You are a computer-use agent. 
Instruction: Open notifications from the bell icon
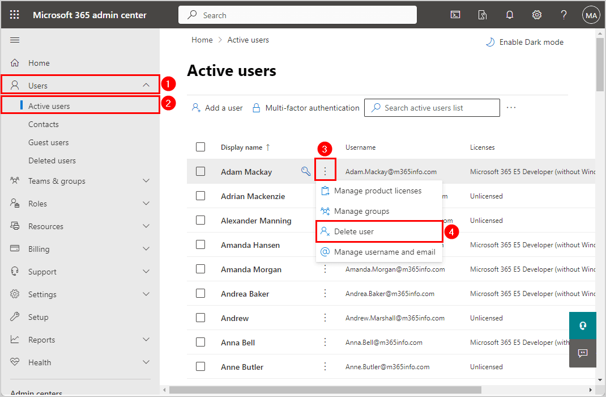tap(509, 14)
